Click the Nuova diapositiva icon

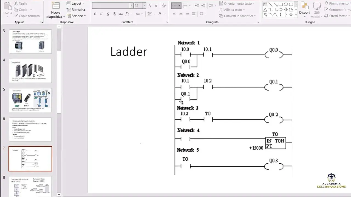56,5
